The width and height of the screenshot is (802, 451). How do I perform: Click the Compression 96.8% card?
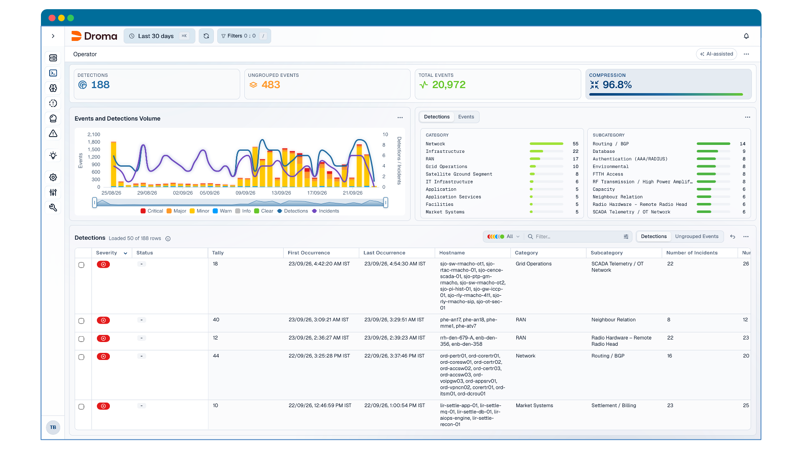click(x=668, y=84)
